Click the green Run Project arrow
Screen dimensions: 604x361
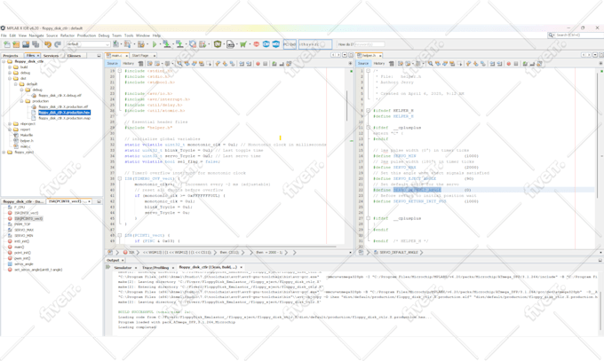coord(155,44)
